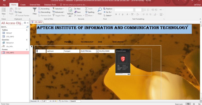This screenshot has width=202, height=105.
Task: Click the record navigator Search box
Action: click(x=75, y=101)
